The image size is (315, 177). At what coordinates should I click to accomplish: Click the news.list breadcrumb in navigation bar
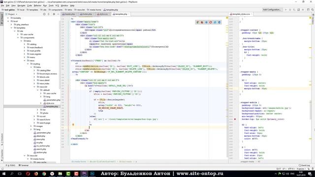point(80,10)
